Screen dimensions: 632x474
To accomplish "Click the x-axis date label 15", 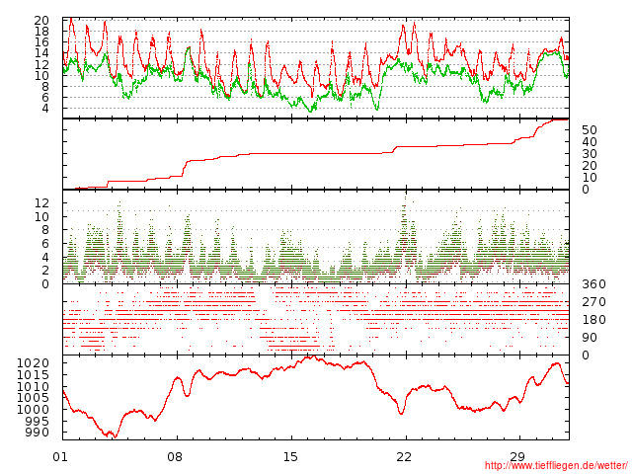I will pos(289,456).
